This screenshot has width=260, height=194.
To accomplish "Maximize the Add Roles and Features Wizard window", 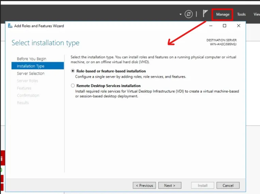I will click(225, 26).
